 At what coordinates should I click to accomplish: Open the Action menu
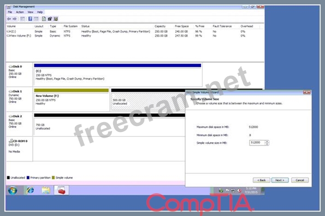point(20,12)
